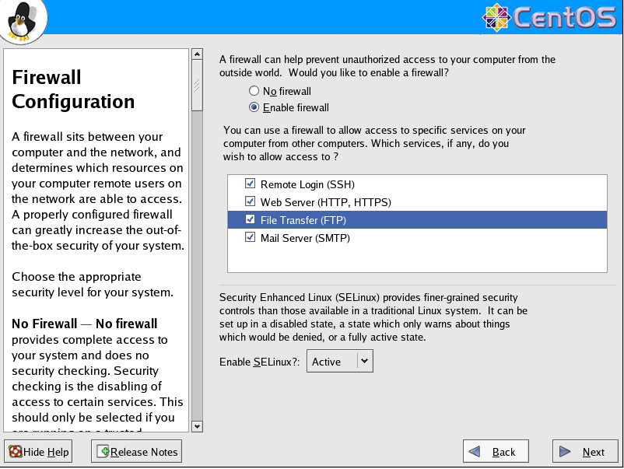The image size is (624, 469).
Task: Hide the help panel with Hide Help
Action: tap(39, 452)
